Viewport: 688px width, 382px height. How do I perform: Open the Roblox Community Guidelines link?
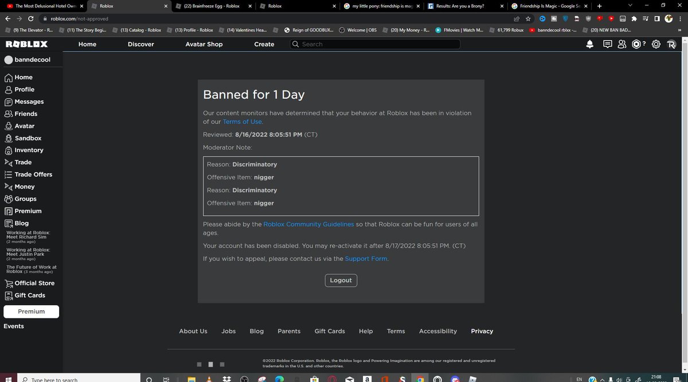tap(308, 224)
